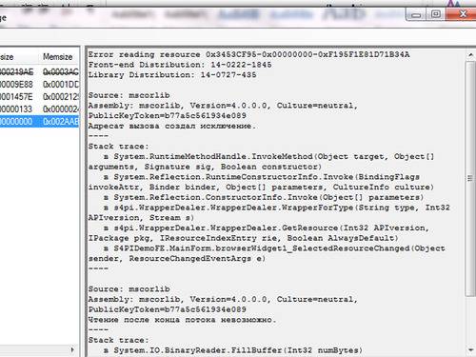Maximize the window using title bar button
The height and width of the screenshot is (357, 476).
pyautogui.click(x=435, y=14)
